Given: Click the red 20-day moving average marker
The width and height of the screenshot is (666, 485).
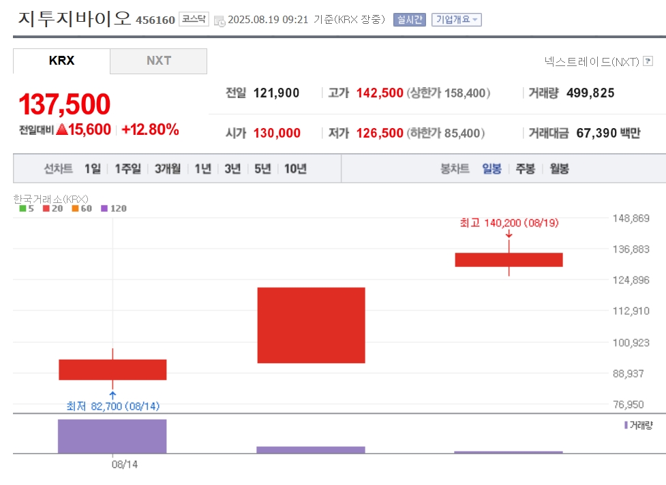Looking at the screenshot, I should click(x=46, y=208).
